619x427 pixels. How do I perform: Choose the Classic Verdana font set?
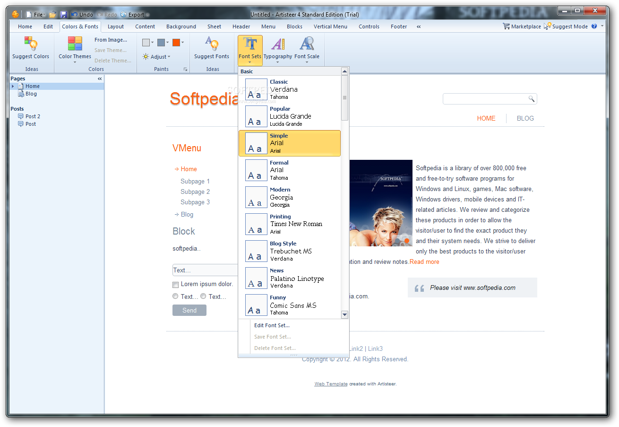[290, 89]
